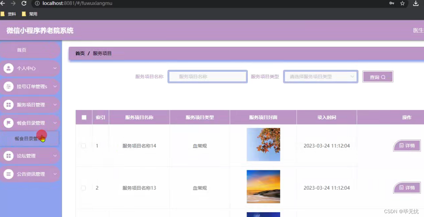Open 详情 for 服务项目名称14

pos(407,146)
